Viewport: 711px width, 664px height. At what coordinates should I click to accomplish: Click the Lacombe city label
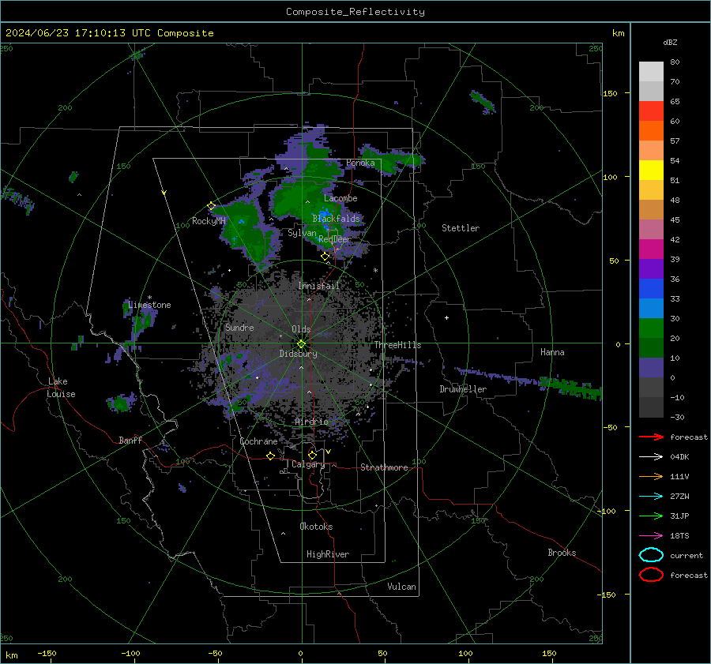pos(340,198)
